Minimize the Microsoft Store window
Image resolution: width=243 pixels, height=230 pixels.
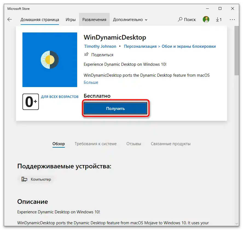[207, 8]
